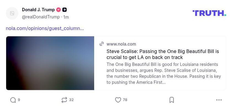Screen dimensions: 232x112
Task: Click the like count of 78
Action: coord(125,100)
